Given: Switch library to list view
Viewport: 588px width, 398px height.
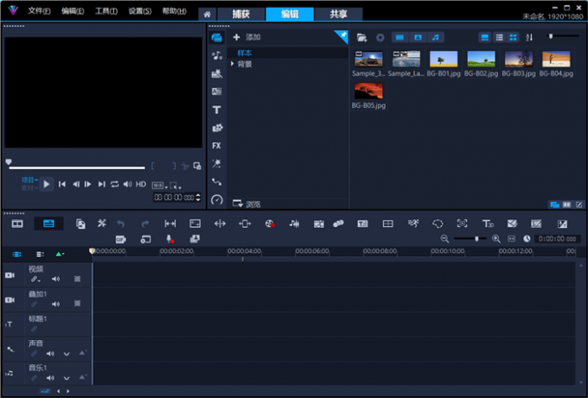Looking at the screenshot, I should pyautogui.click(x=499, y=37).
